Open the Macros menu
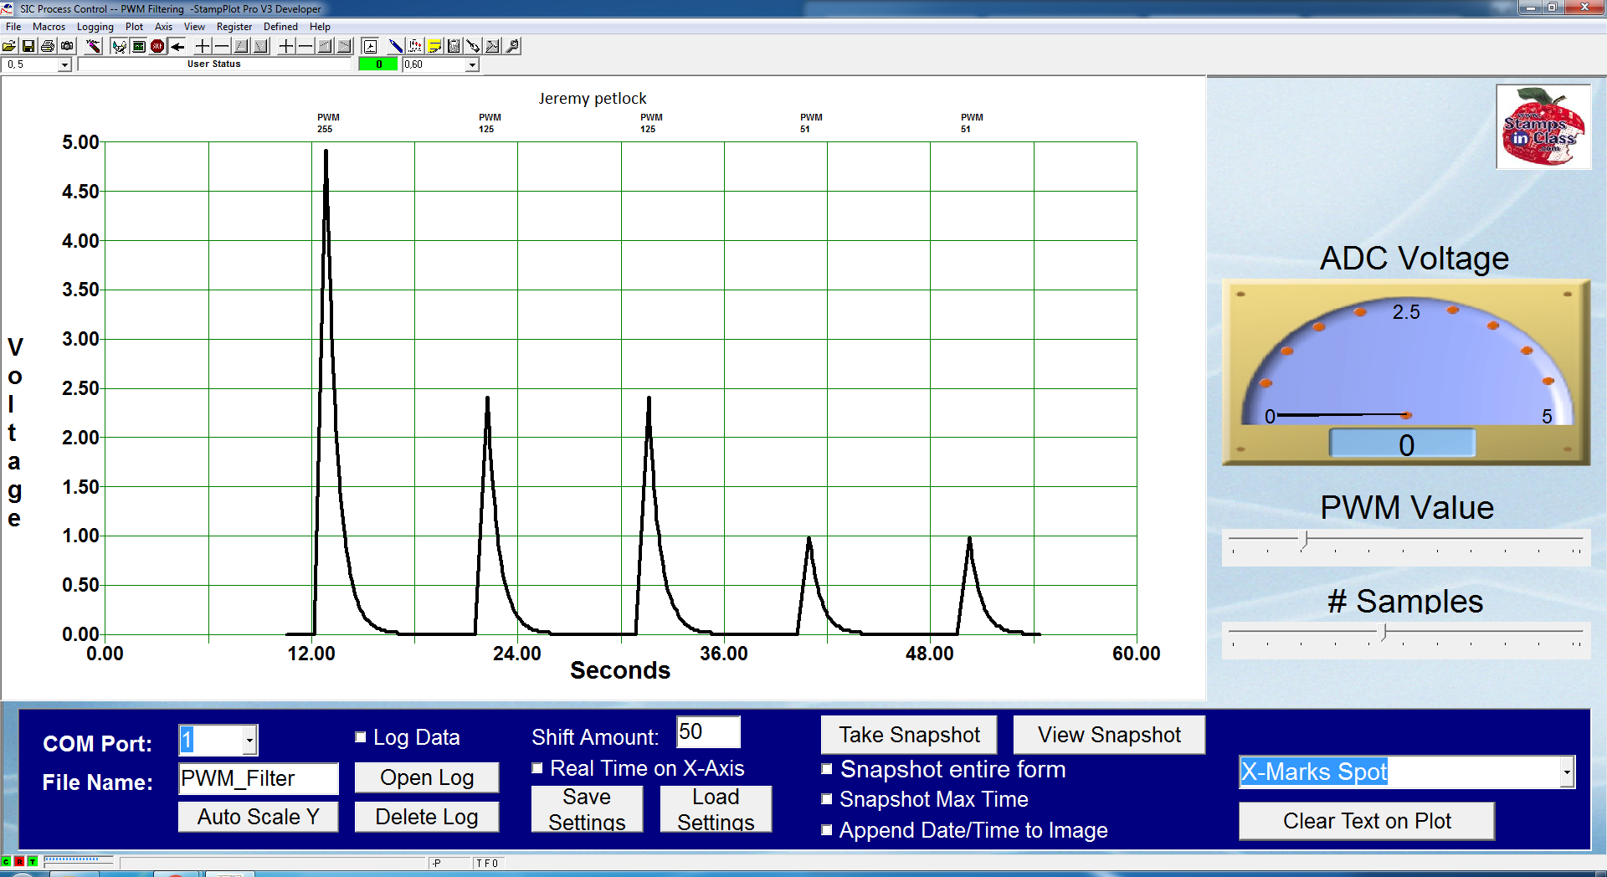The image size is (1607, 877). click(49, 27)
